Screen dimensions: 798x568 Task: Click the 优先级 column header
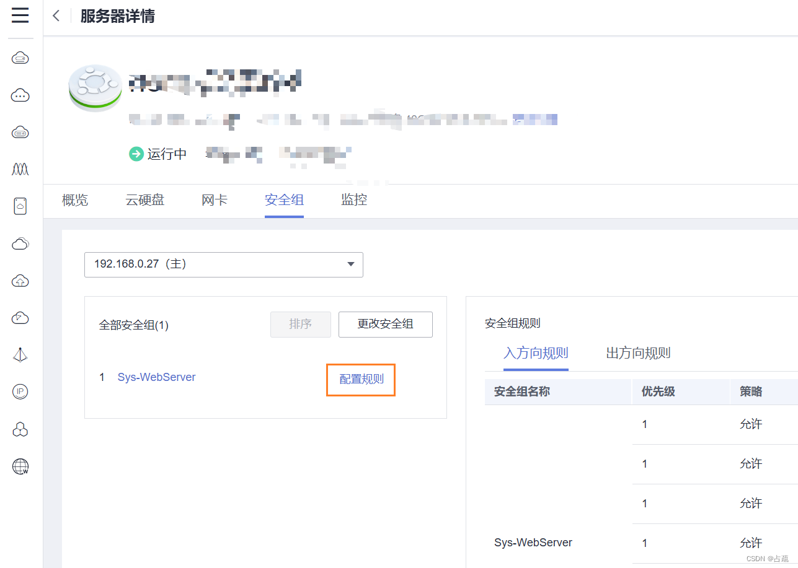[x=658, y=391]
